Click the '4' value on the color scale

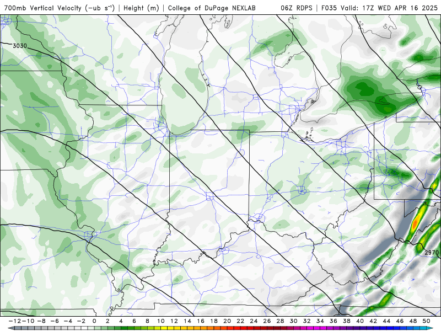click(121, 321)
